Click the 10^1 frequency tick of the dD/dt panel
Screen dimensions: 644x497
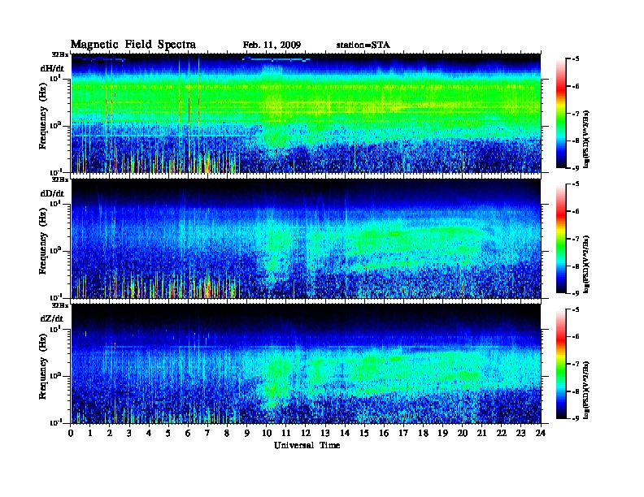click(55, 203)
